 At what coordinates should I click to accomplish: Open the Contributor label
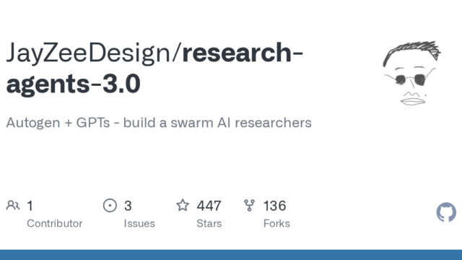click(55, 223)
